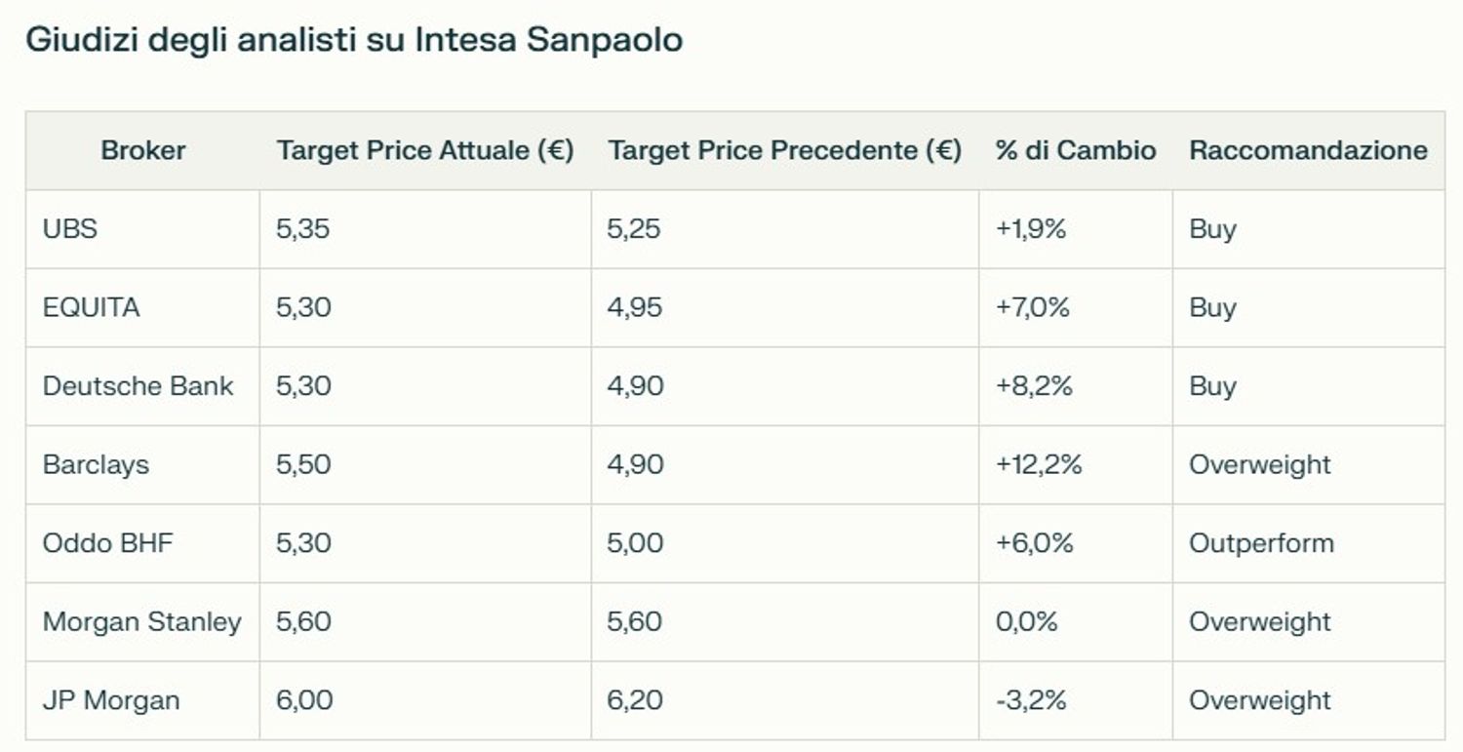Select the UBS broker cell
The image size is (1463, 752).
click(x=70, y=229)
